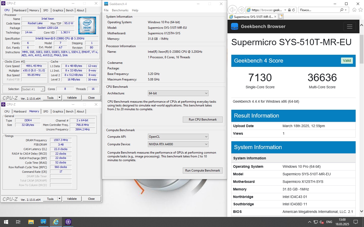Click the Run Compute Benchmark button
This screenshot has width=364, height=227.
[203, 171]
